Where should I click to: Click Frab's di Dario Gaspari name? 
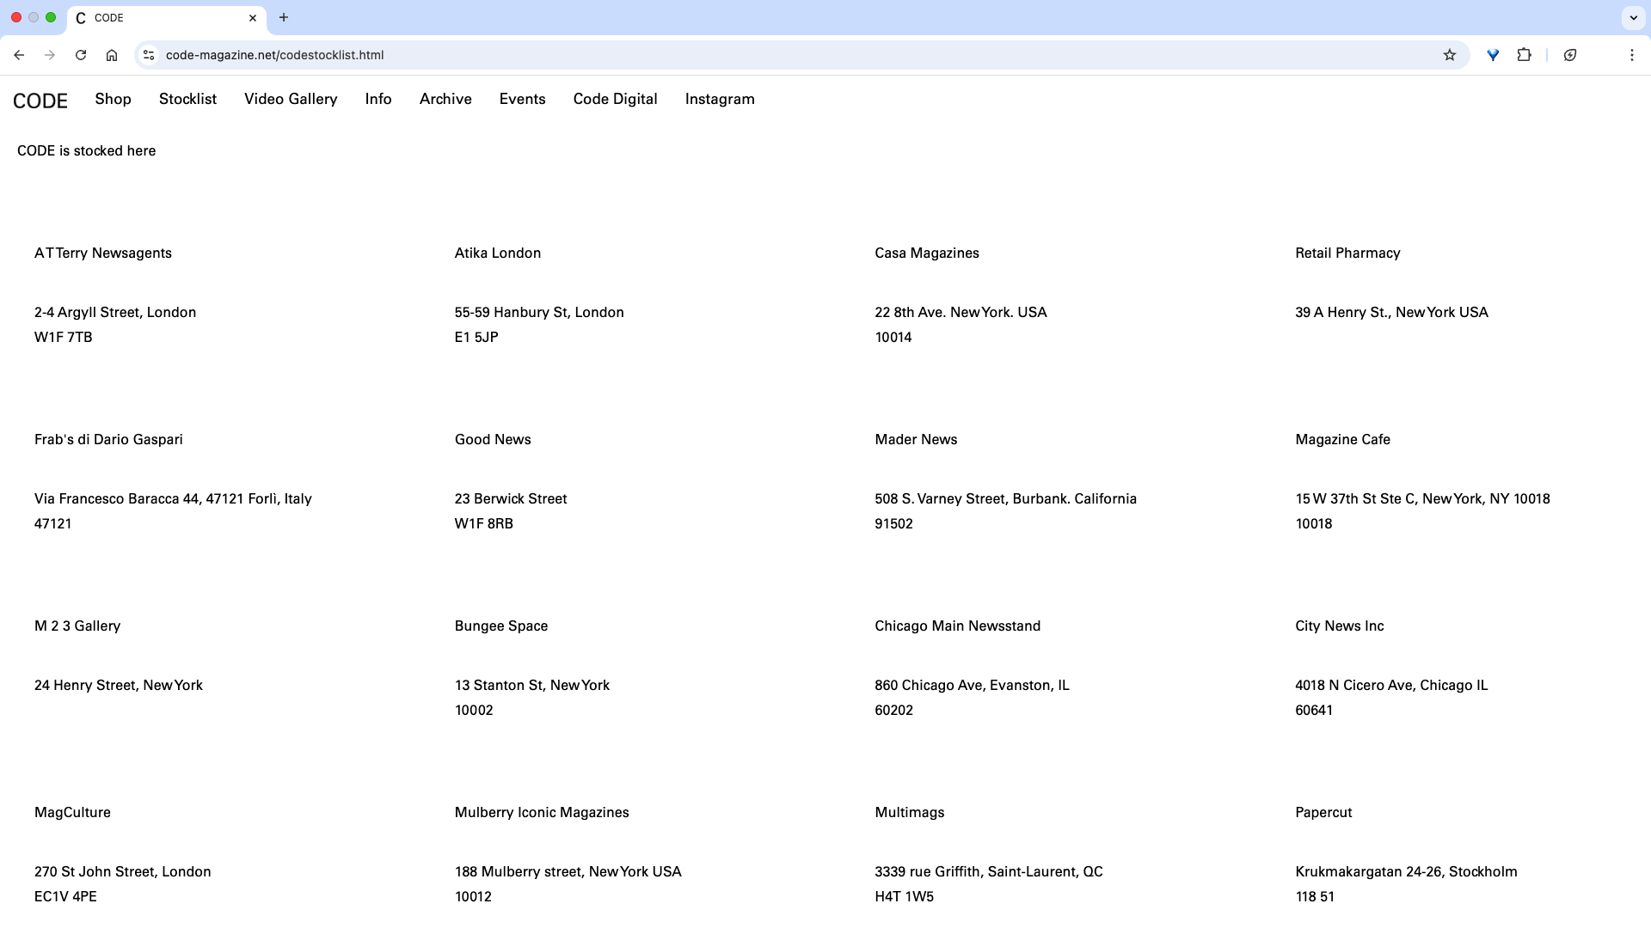tap(108, 440)
